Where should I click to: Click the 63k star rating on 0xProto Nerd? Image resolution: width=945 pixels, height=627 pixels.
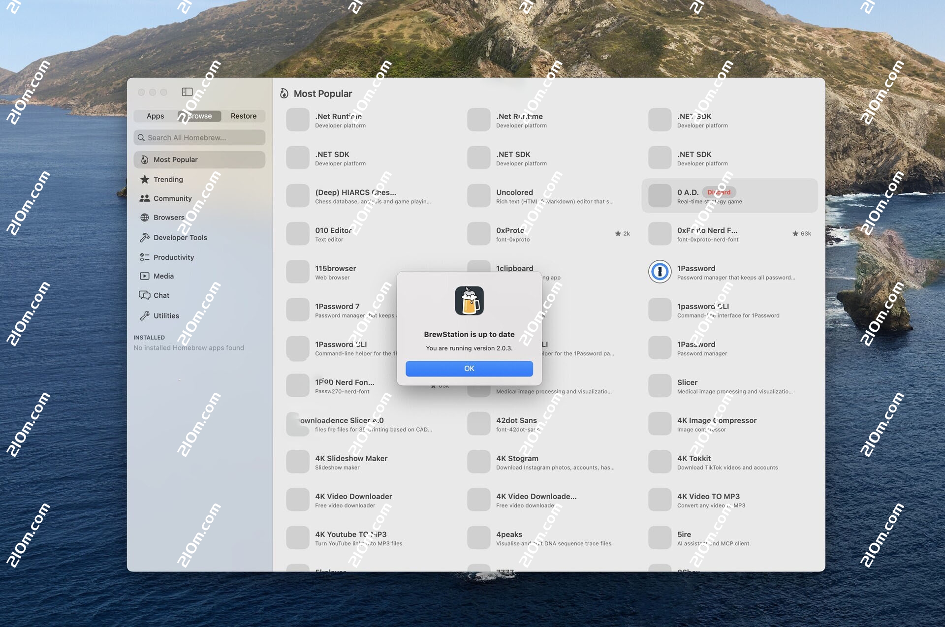tap(802, 234)
